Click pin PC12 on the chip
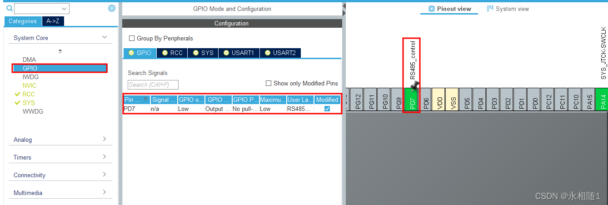Image resolution: width=608 pixels, height=205 pixels. pyautogui.click(x=548, y=100)
